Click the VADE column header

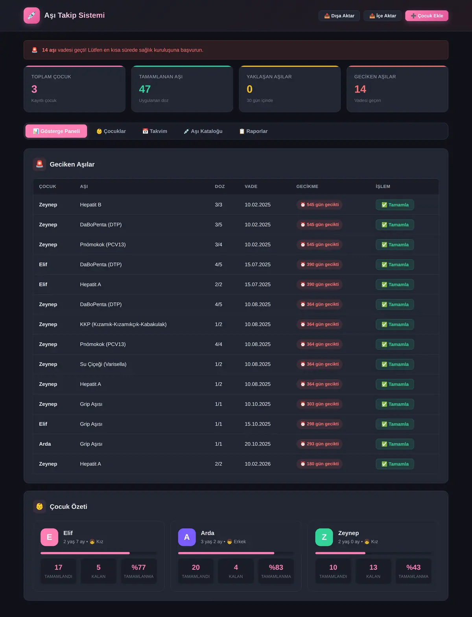click(x=251, y=187)
